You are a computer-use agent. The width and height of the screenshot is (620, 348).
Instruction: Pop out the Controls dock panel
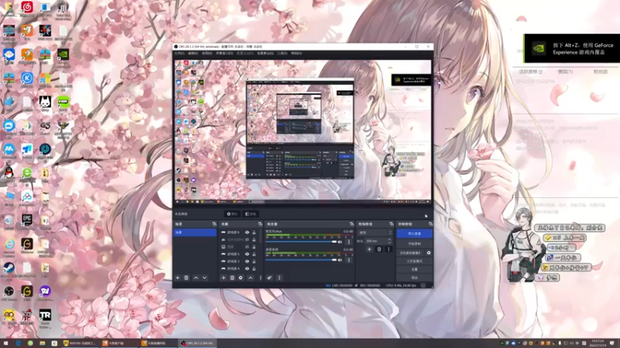coord(430,223)
